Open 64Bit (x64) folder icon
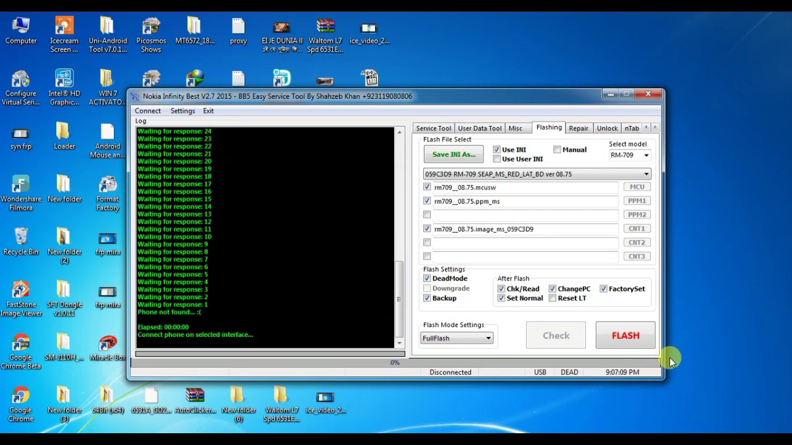The image size is (792, 445). [x=108, y=400]
